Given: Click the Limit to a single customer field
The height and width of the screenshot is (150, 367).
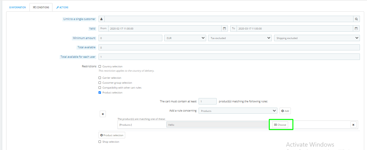Looking at the screenshot, I should coord(229,19).
